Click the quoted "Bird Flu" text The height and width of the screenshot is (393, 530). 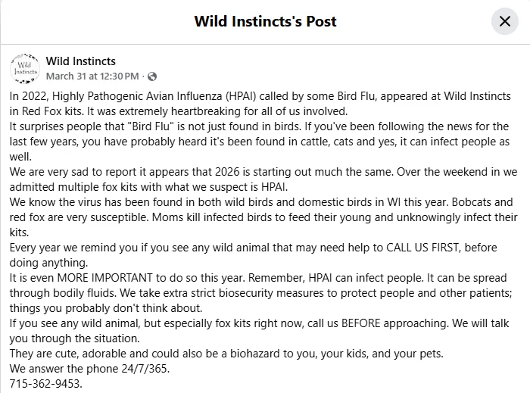pos(148,126)
